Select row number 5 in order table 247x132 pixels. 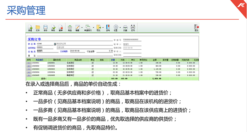(x=29, y=76)
